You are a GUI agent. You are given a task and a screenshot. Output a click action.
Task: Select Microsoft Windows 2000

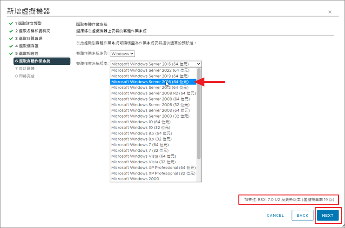pyautogui.click(x=153, y=179)
